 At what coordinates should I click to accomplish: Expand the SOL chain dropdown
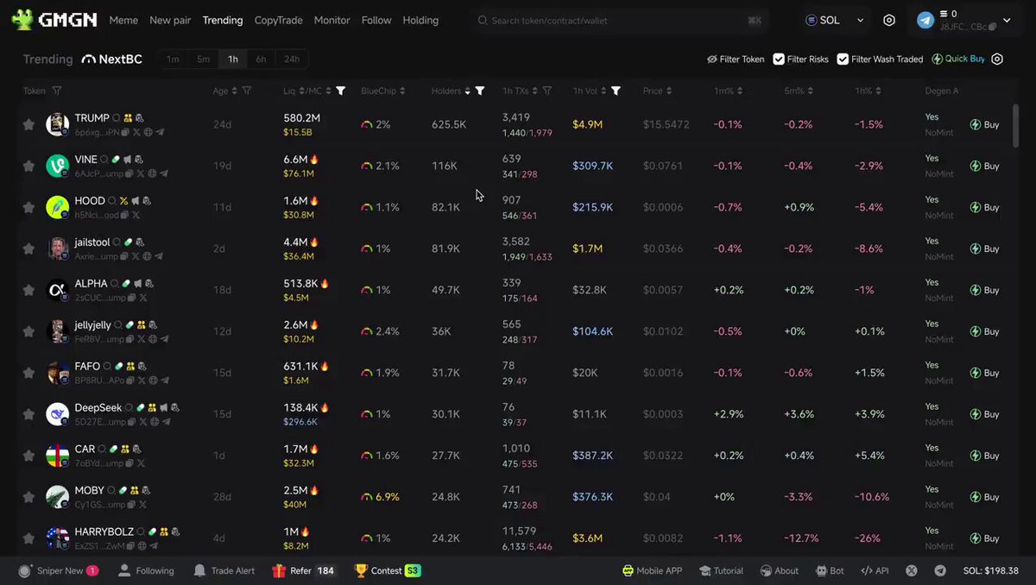coord(835,20)
